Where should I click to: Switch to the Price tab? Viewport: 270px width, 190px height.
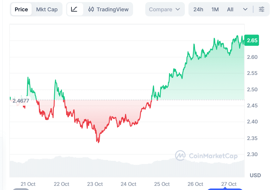point(21,9)
